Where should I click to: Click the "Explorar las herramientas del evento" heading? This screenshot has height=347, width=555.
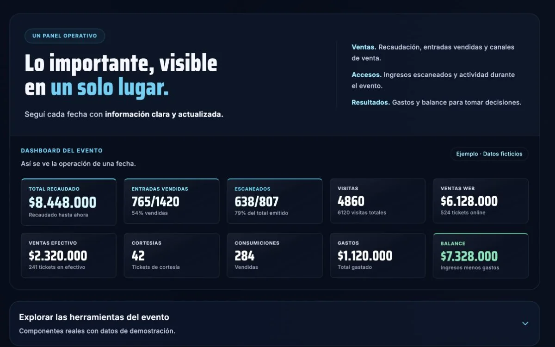[x=94, y=317]
